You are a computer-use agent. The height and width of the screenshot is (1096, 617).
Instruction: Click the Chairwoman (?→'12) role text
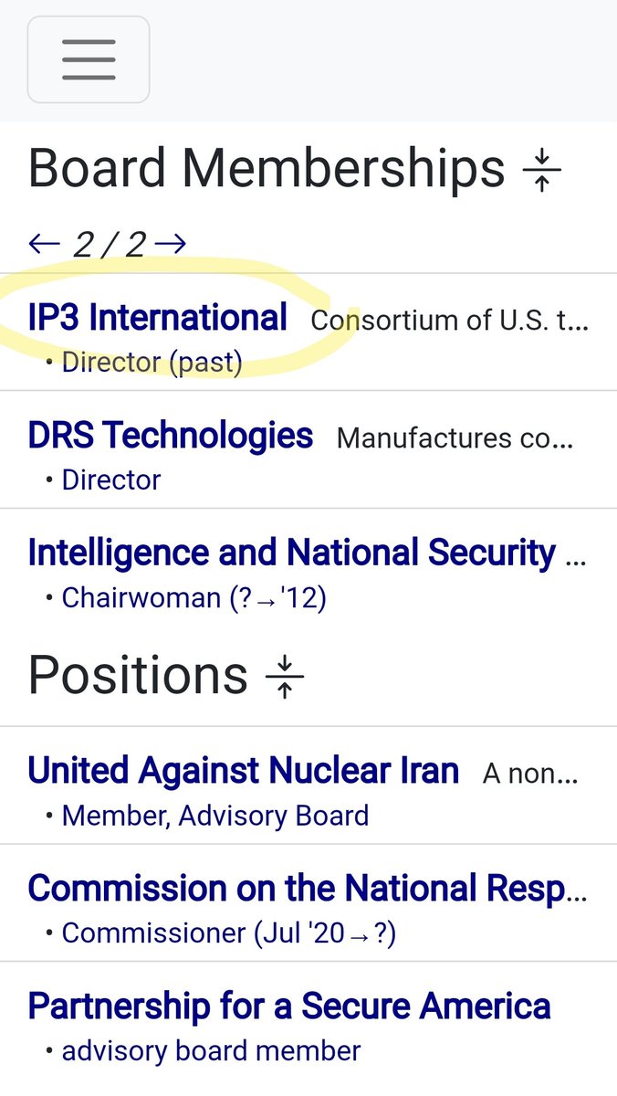193,598
